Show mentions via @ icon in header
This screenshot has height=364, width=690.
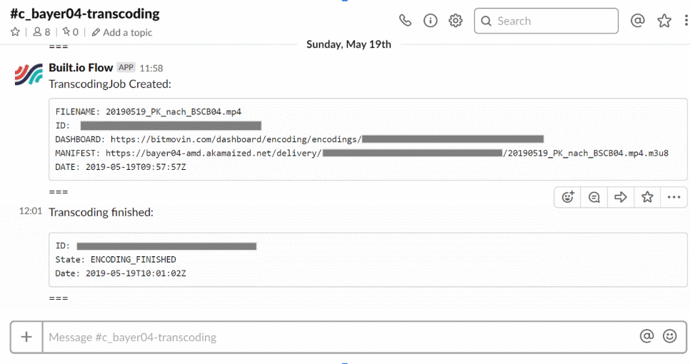tap(638, 20)
